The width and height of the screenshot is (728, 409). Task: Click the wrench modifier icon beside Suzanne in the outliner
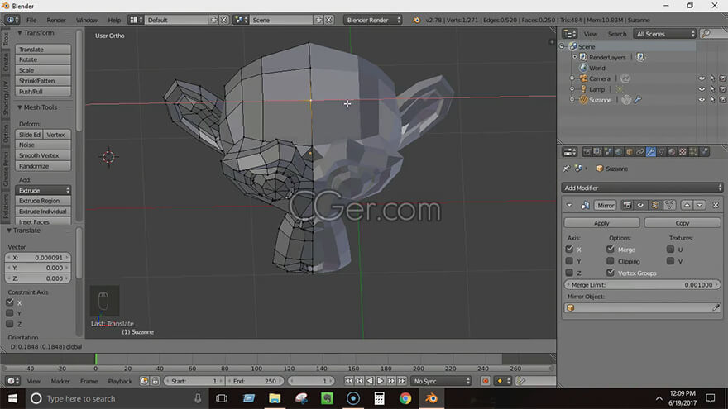click(638, 100)
